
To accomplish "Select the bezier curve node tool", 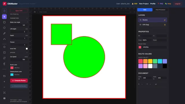I will 4,39.
